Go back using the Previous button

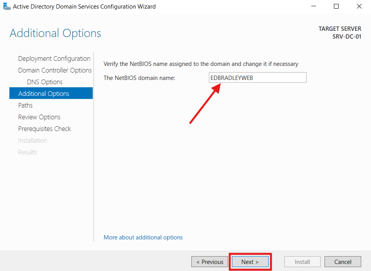click(209, 262)
